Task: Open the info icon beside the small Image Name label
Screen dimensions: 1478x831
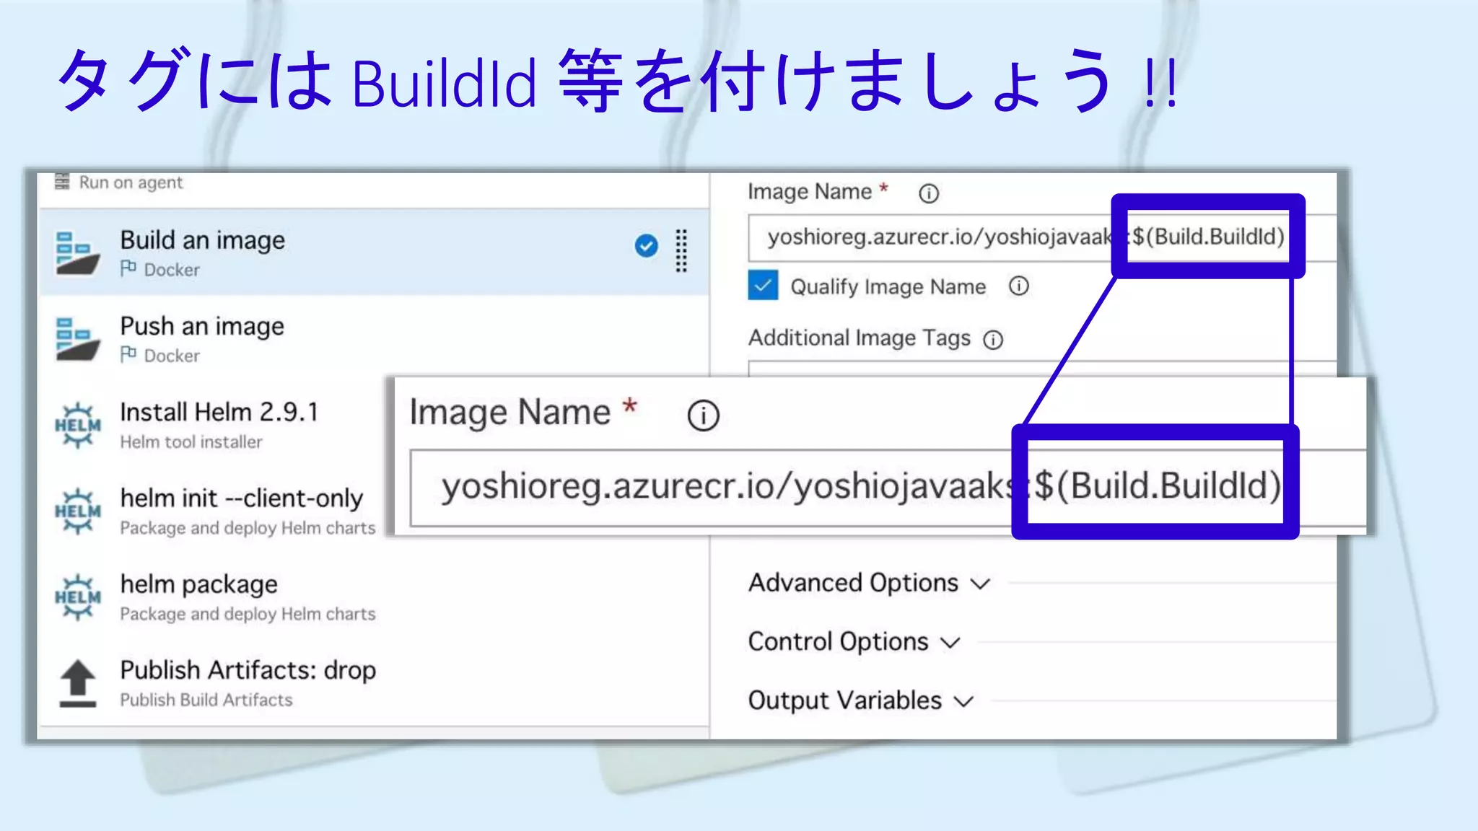Action: (928, 193)
